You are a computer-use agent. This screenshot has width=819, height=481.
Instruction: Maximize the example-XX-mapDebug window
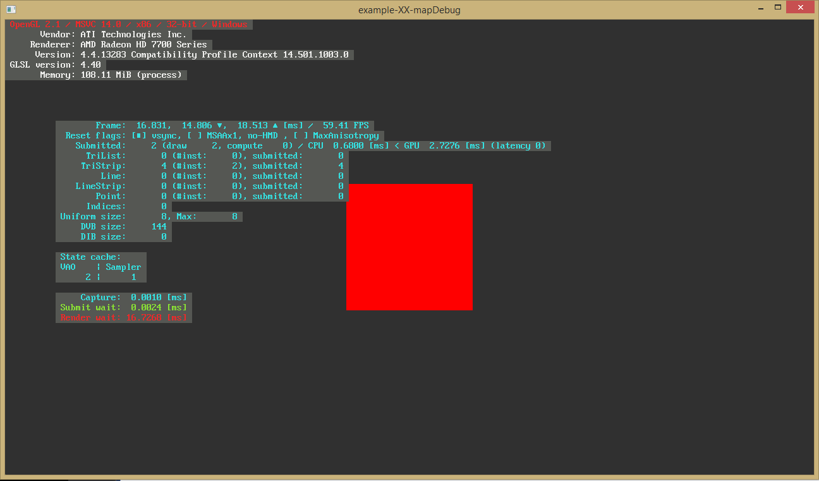tap(779, 6)
